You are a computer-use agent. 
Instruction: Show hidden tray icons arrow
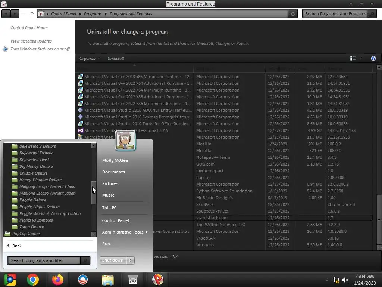pyautogui.click(x=327, y=280)
